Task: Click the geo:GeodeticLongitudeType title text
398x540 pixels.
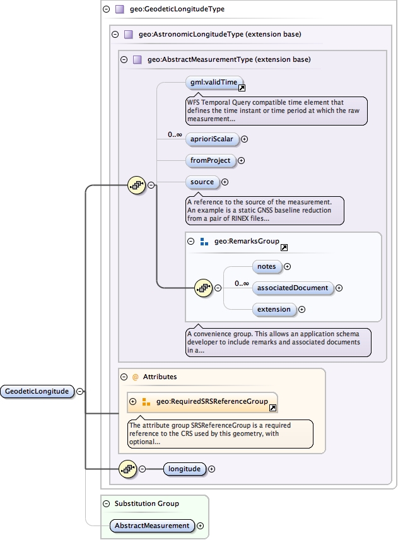Action: pos(177,9)
